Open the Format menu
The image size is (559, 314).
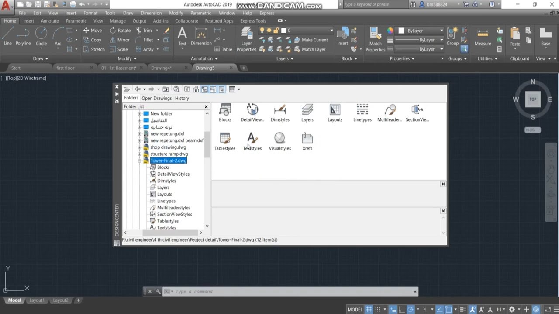click(x=90, y=13)
